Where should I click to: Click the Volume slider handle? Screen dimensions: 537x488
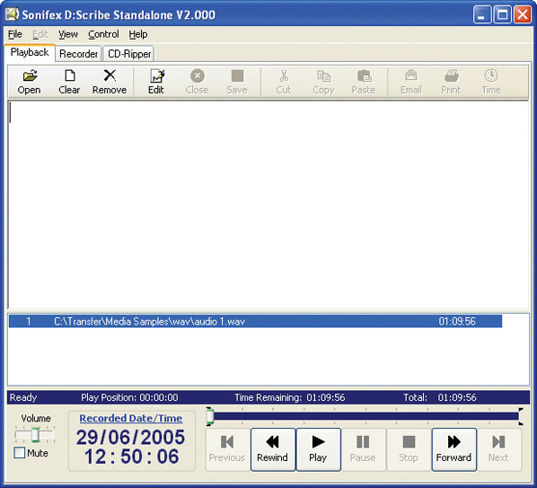(x=35, y=435)
